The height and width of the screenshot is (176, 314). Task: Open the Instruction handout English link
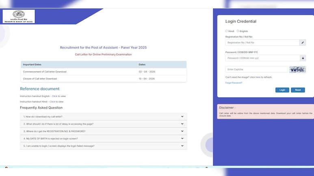coord(54,96)
